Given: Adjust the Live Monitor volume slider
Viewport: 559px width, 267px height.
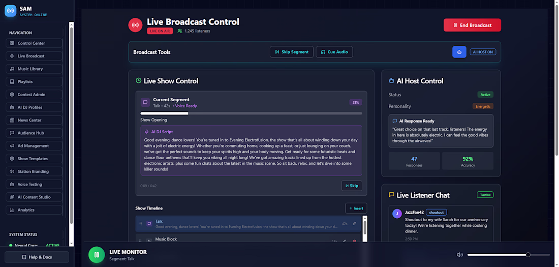Looking at the screenshot, I should tap(508, 255).
